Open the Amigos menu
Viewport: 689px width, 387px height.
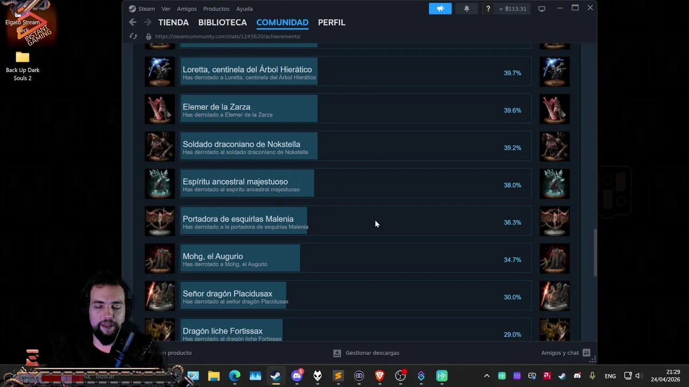click(x=187, y=9)
